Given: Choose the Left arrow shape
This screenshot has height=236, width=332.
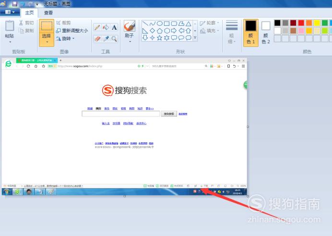Looking at the screenshot, I should click(181, 31).
